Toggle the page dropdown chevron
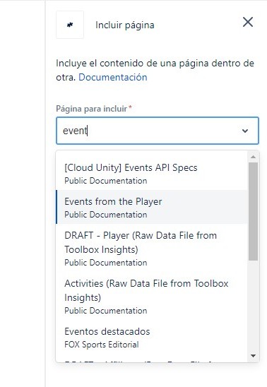 coord(245,131)
